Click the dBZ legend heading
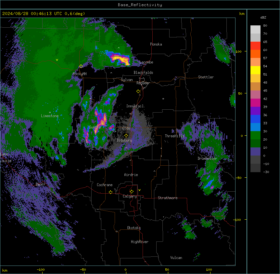This screenshot has height=274, width=280. (x=263, y=17)
